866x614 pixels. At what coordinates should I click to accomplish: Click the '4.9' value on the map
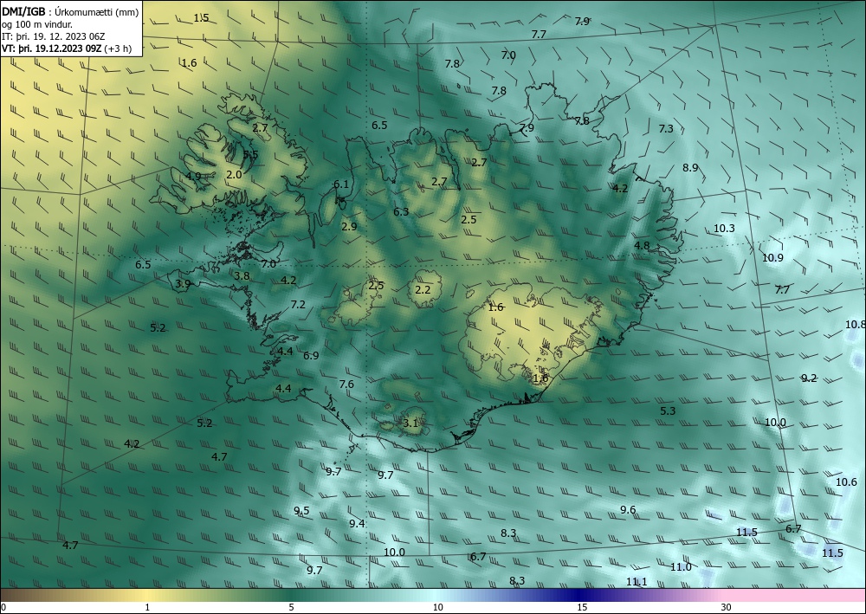(x=193, y=176)
